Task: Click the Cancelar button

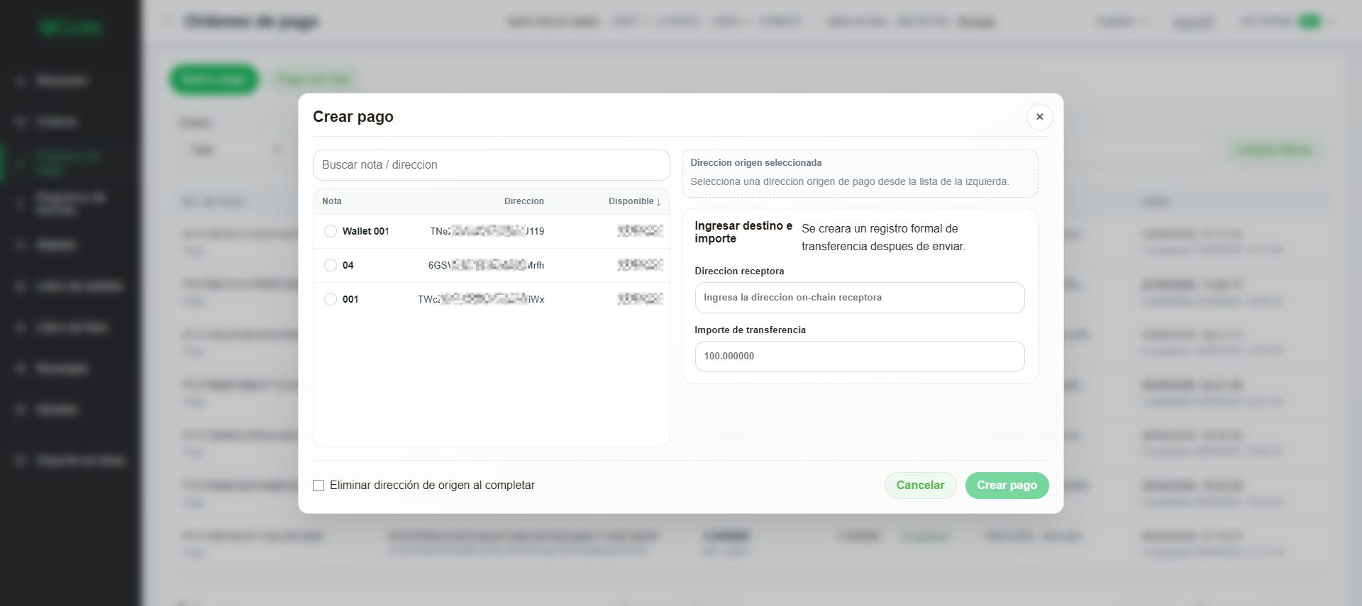Action: 920,486
